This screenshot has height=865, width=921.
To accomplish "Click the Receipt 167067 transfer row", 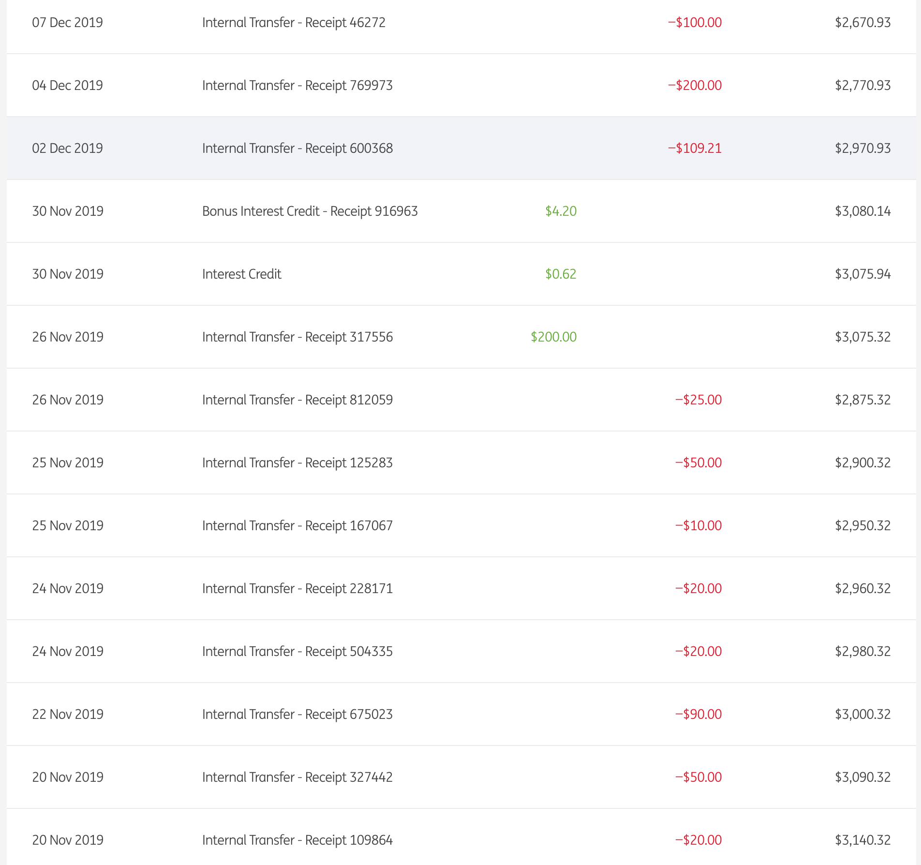I will (x=297, y=526).
